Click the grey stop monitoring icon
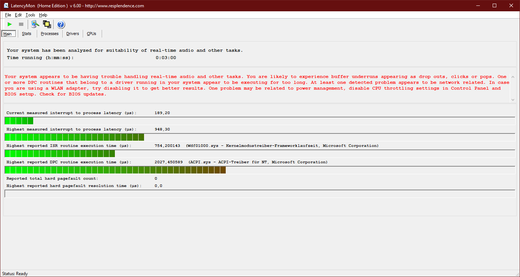Image resolution: width=520 pixels, height=277 pixels. 21,24
